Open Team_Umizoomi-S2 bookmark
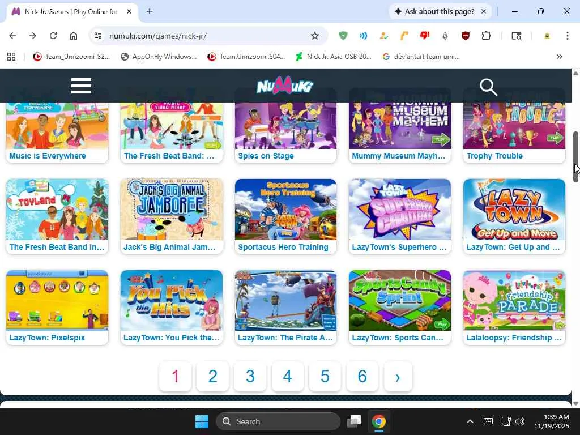 [x=71, y=57]
